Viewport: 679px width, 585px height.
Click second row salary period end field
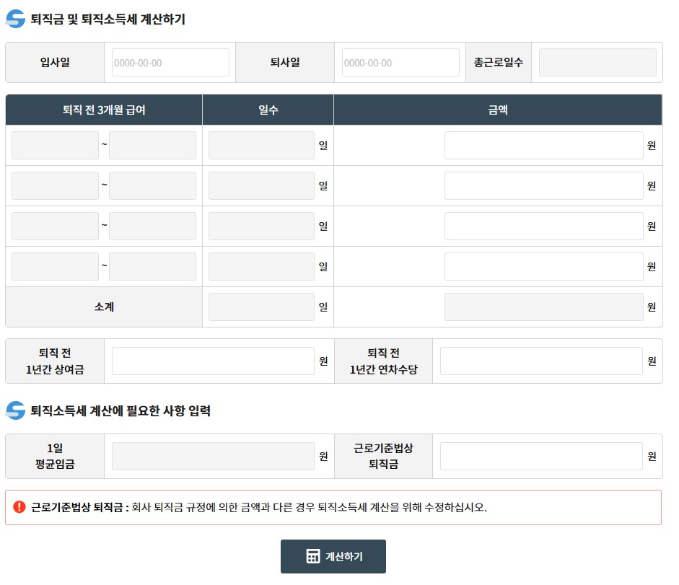[152, 186]
